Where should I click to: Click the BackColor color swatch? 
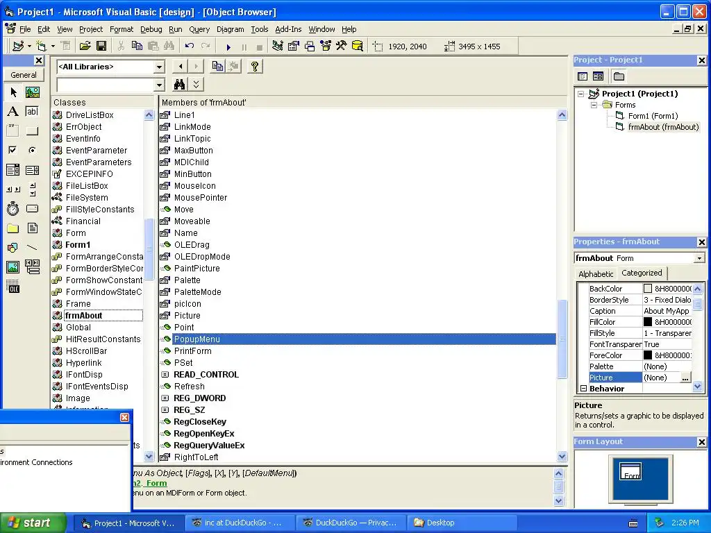tap(648, 289)
